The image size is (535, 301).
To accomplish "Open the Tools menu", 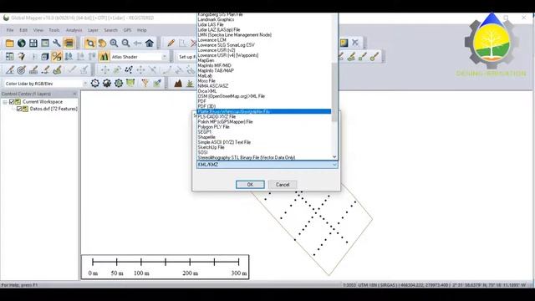I will (53, 30).
